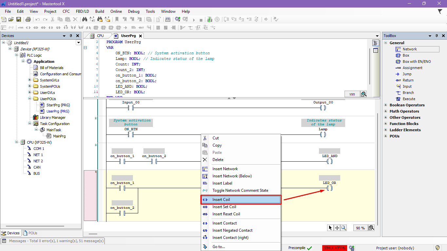Click the Open project folder icon
The image size is (447, 251).
click(x=11, y=20)
